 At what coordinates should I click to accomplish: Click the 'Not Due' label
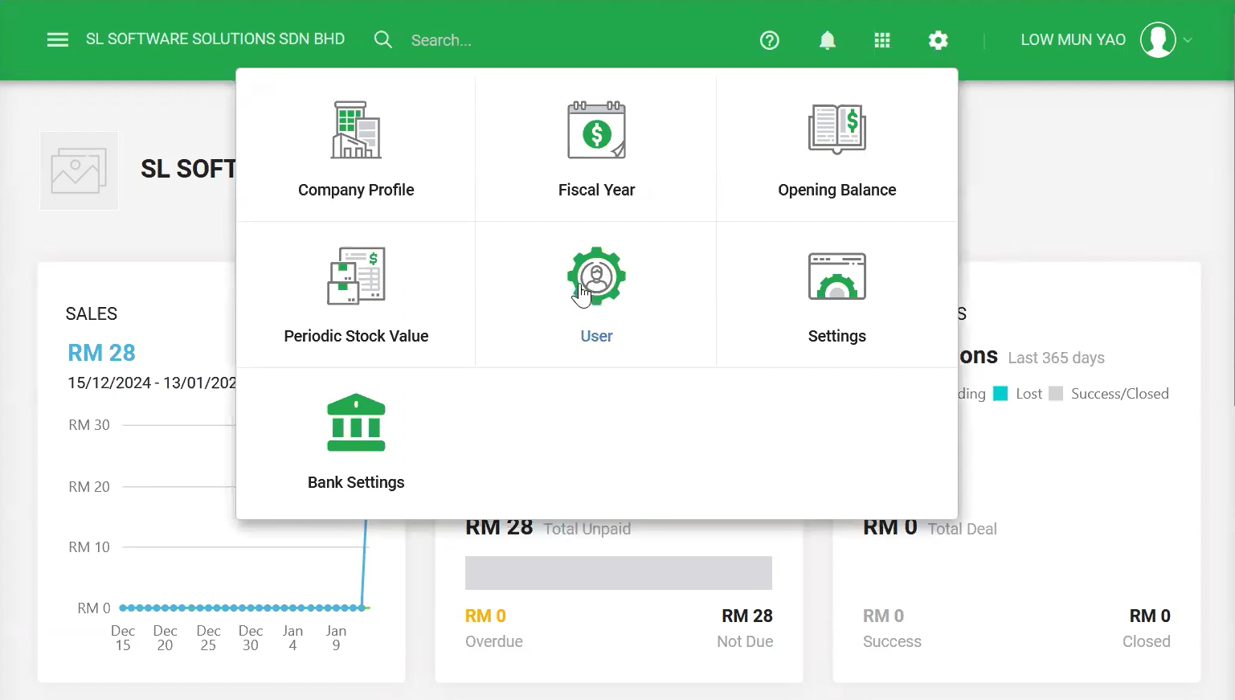point(745,641)
